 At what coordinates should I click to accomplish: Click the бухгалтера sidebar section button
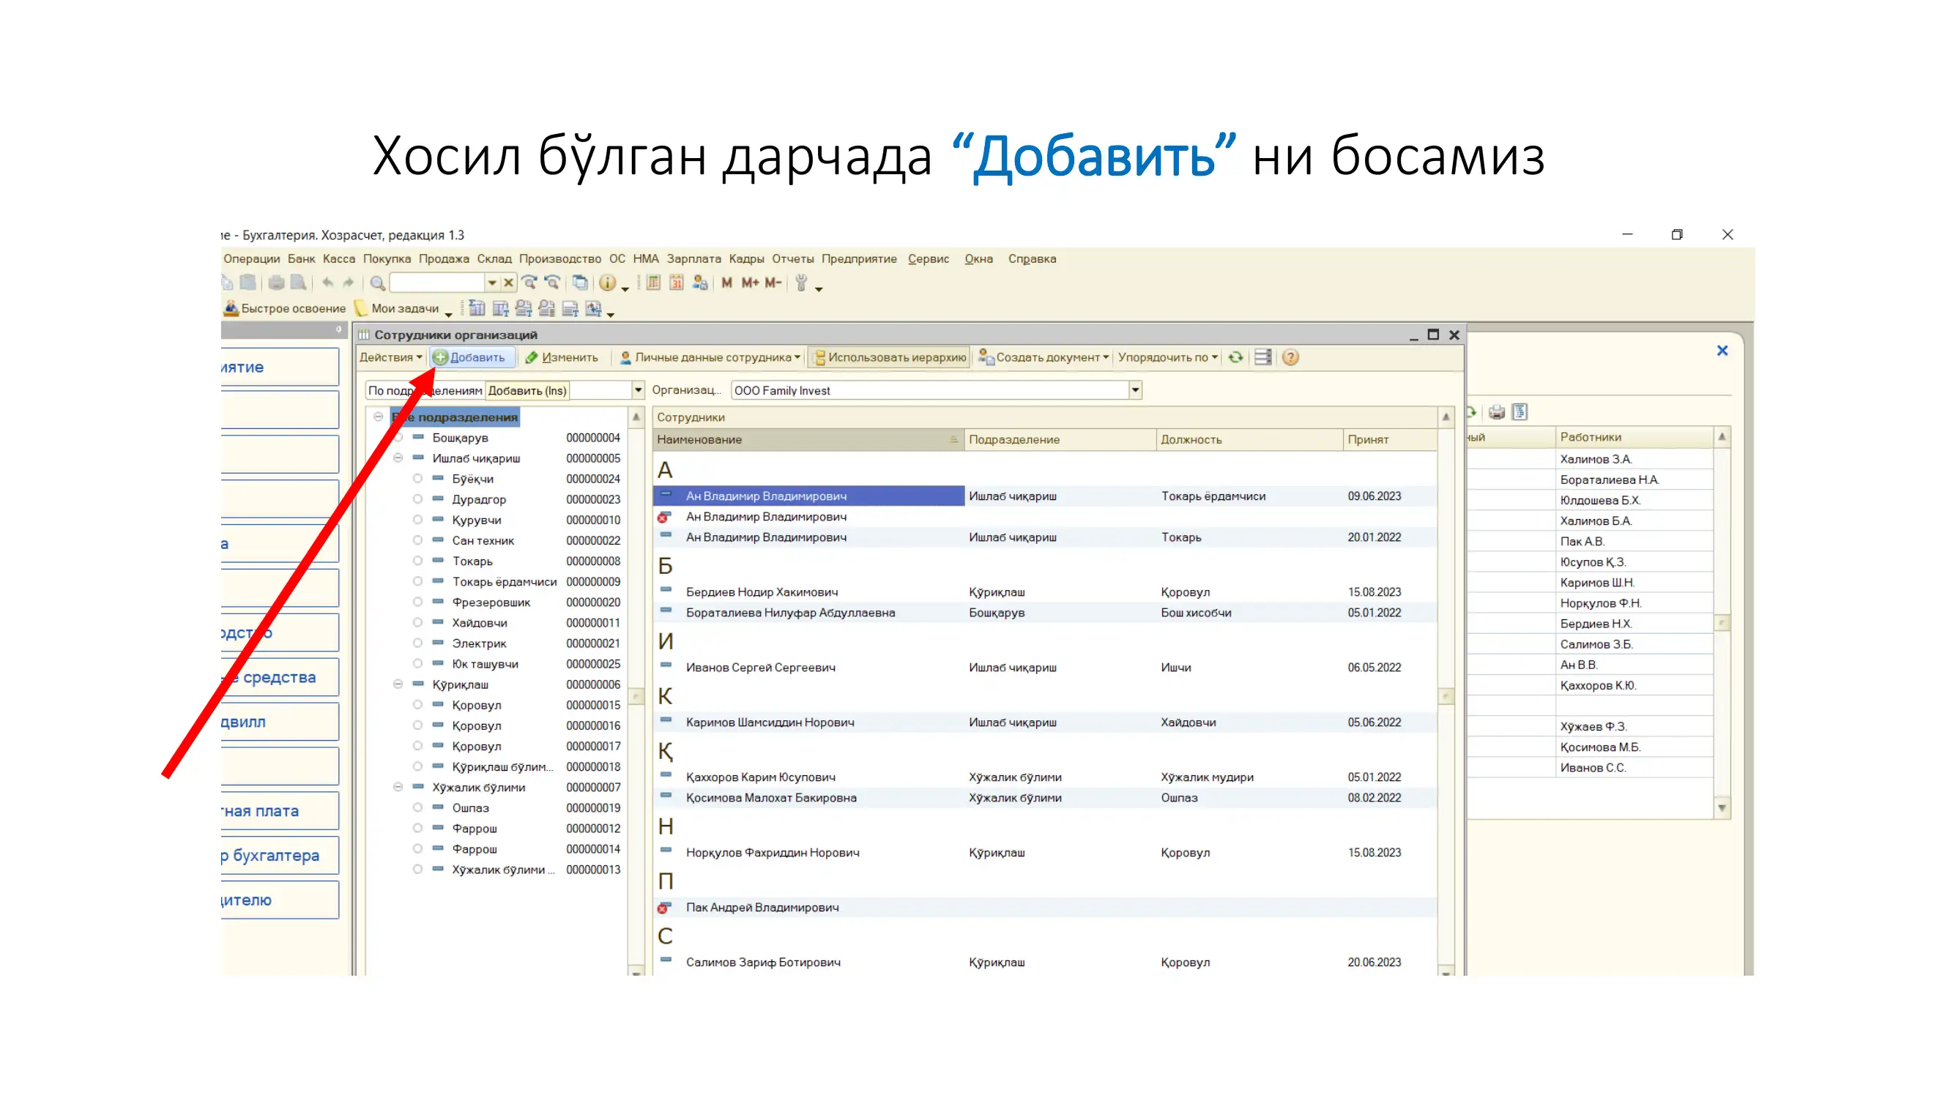click(280, 856)
